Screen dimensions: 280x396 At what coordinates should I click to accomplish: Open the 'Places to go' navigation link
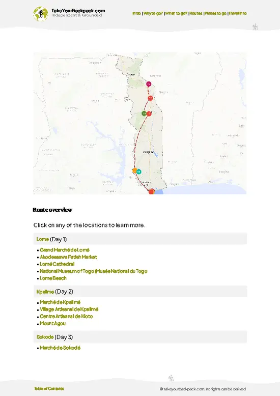coord(215,13)
